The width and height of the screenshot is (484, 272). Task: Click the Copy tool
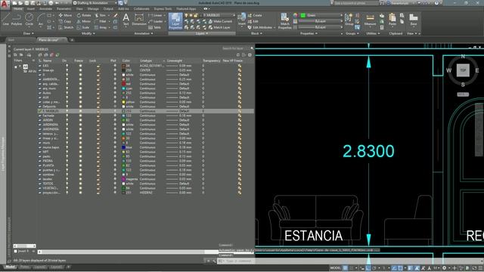tap(65, 21)
